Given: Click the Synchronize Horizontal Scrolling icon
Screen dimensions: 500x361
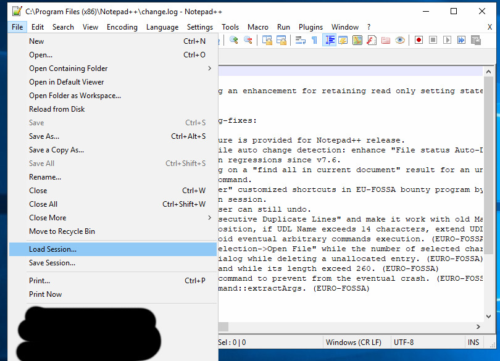Looking at the screenshot, I should (x=282, y=39).
